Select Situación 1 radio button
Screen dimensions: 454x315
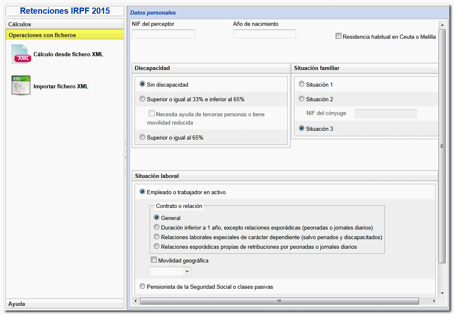301,84
